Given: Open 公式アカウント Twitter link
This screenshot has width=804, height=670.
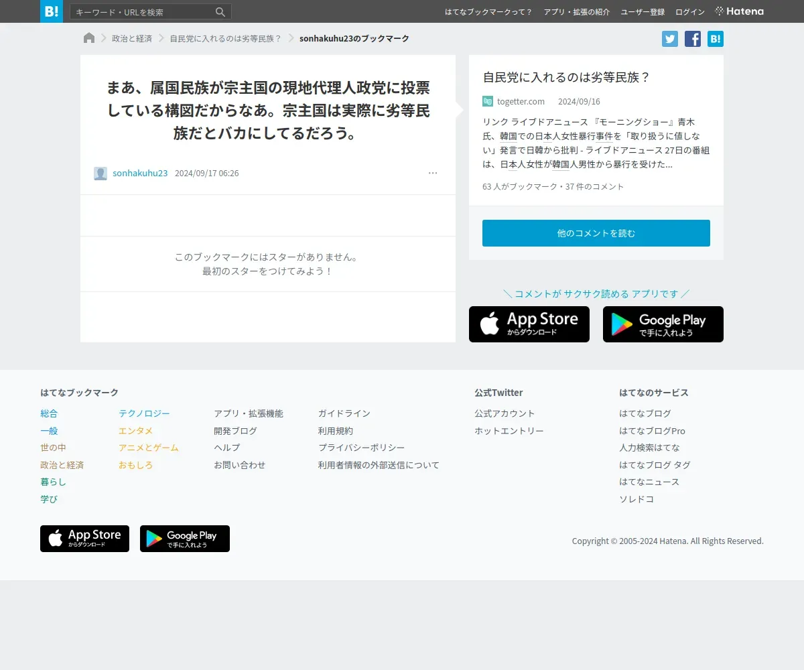Looking at the screenshot, I should coord(505,413).
